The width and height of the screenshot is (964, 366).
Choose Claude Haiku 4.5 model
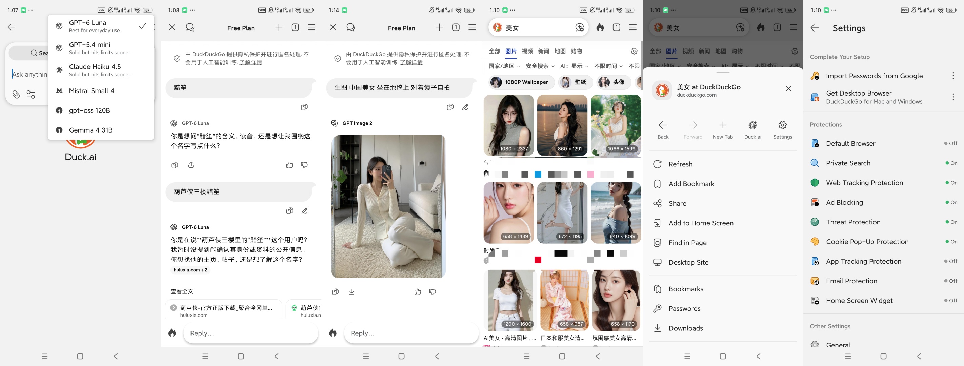click(x=101, y=70)
